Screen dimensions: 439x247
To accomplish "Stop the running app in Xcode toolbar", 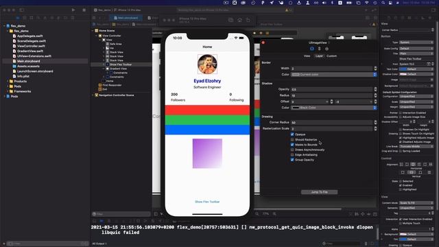I will [84, 10].
